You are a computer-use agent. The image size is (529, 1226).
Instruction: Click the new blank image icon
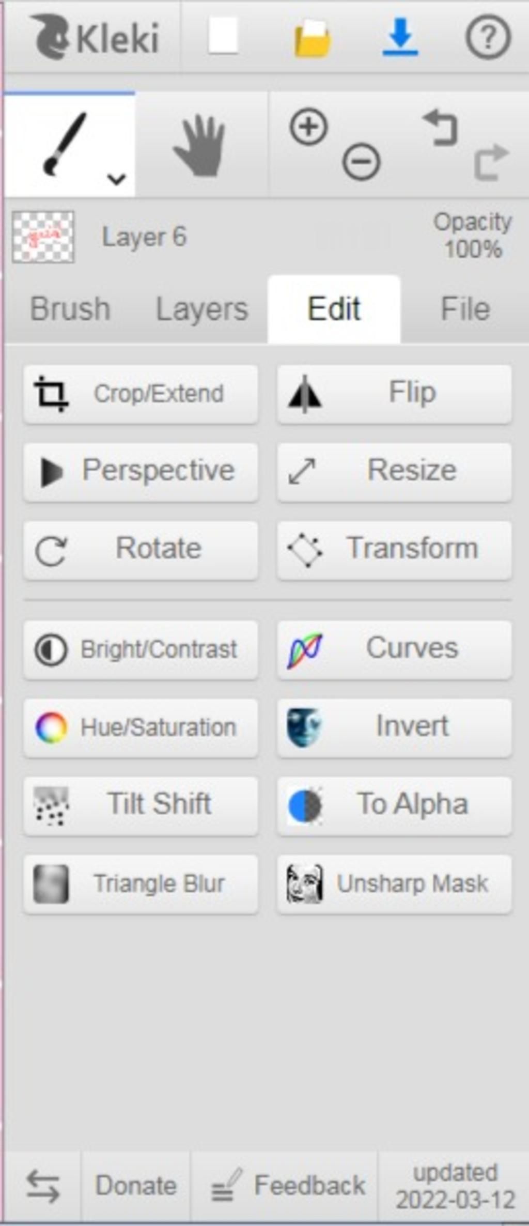(223, 36)
